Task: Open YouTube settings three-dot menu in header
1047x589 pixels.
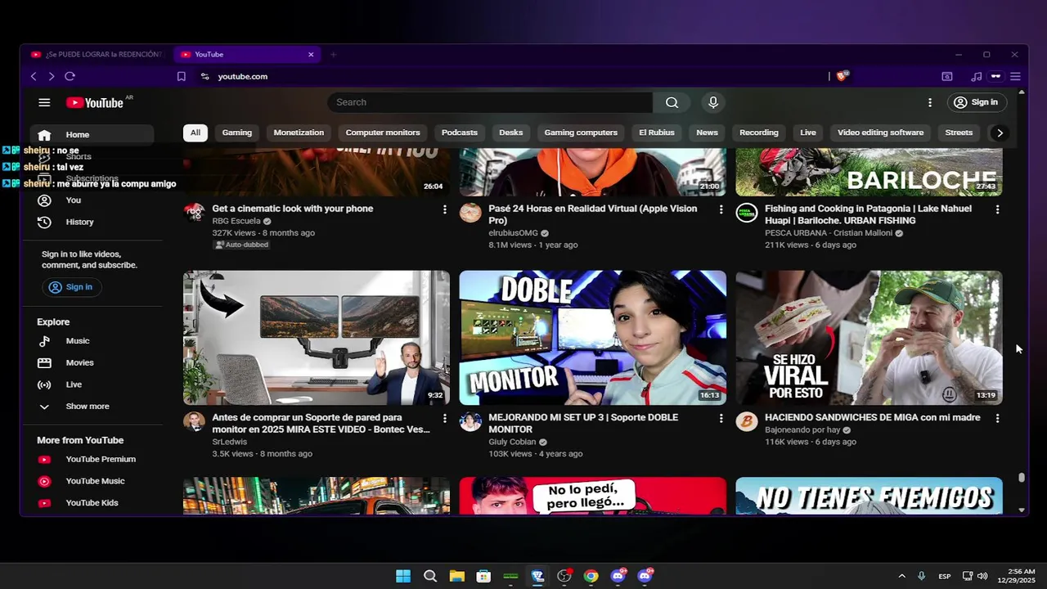Action: [930, 102]
